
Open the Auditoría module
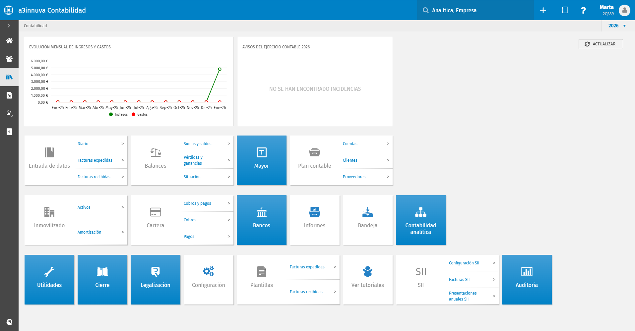coord(527,279)
